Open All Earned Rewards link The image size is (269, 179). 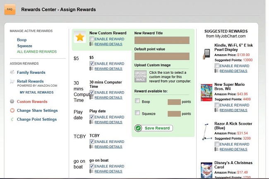coord(37,51)
